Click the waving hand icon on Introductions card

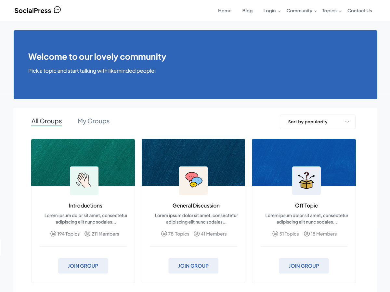click(84, 180)
